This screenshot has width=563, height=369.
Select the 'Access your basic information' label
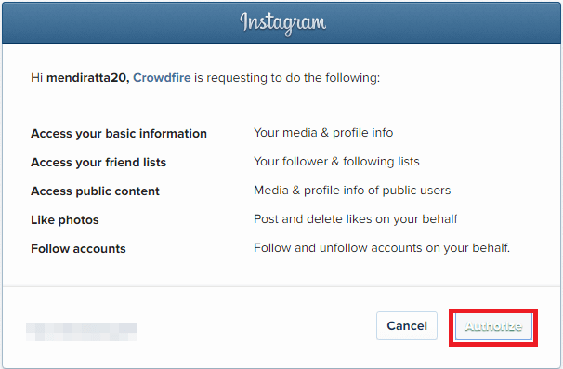[119, 134]
